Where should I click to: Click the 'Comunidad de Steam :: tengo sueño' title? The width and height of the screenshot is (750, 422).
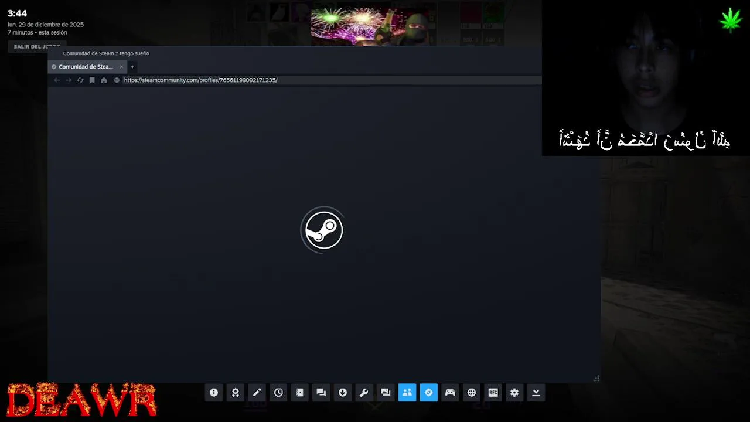pyautogui.click(x=106, y=53)
